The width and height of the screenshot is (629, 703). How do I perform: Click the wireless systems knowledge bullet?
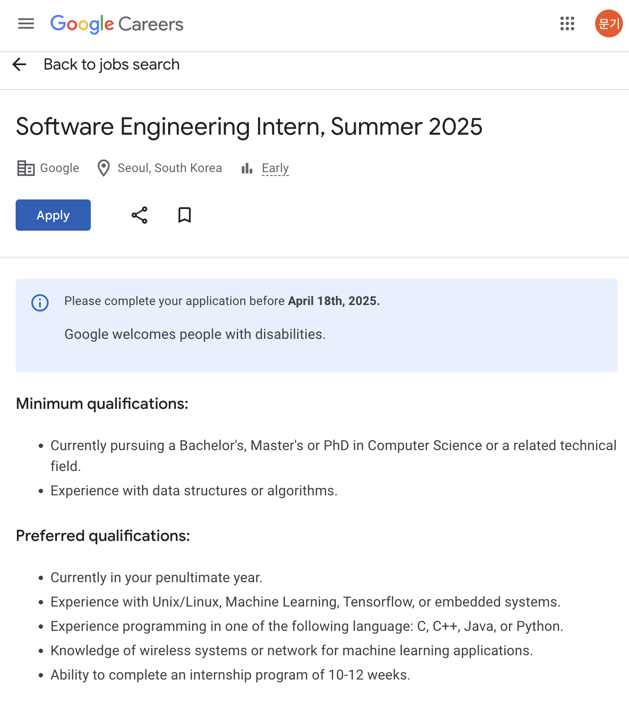[x=292, y=650]
